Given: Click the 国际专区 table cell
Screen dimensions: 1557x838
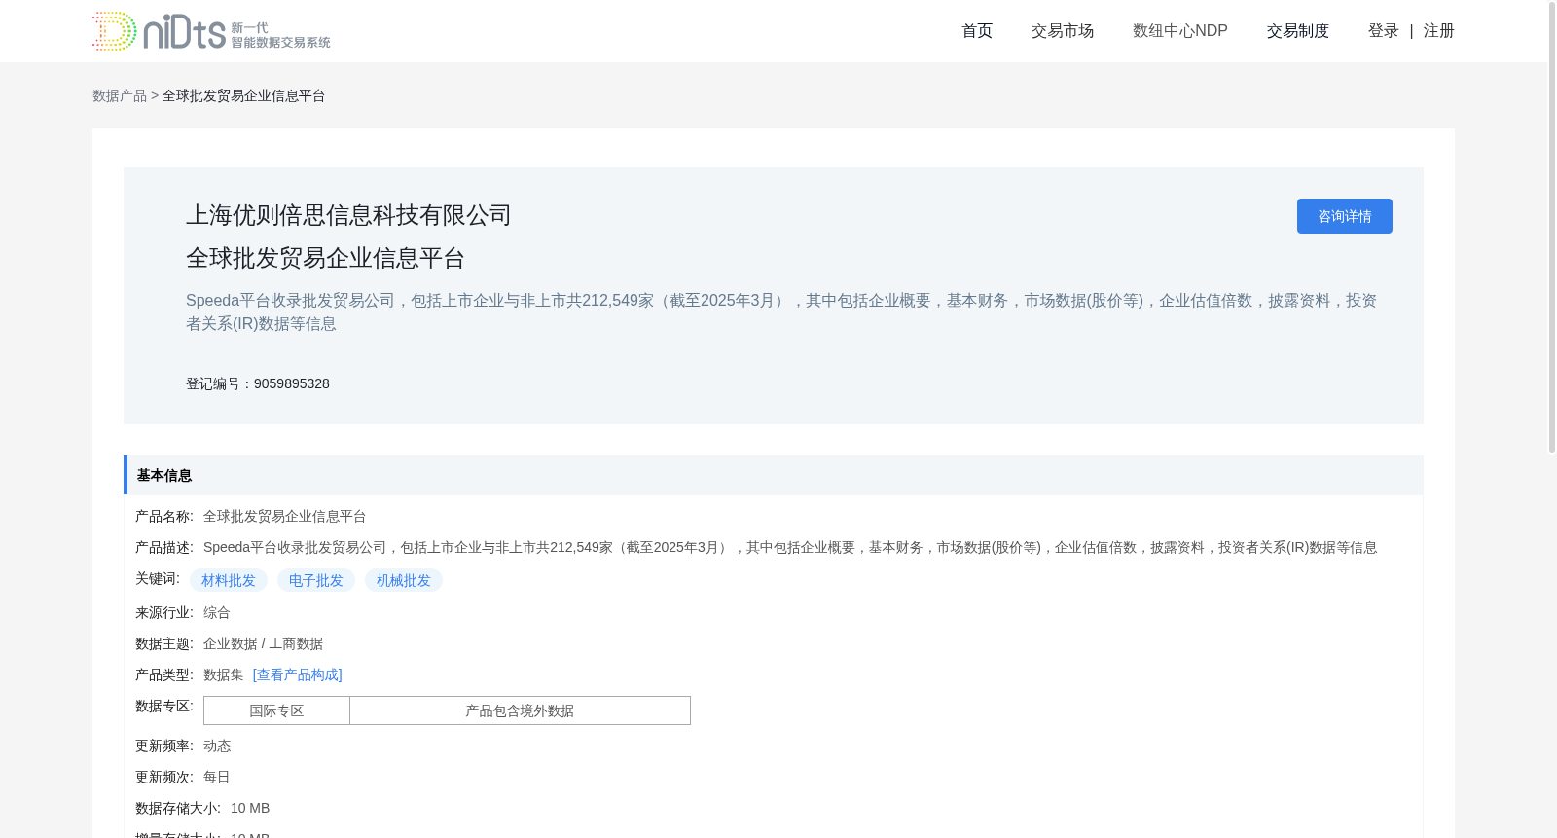Looking at the screenshot, I should (x=276, y=710).
